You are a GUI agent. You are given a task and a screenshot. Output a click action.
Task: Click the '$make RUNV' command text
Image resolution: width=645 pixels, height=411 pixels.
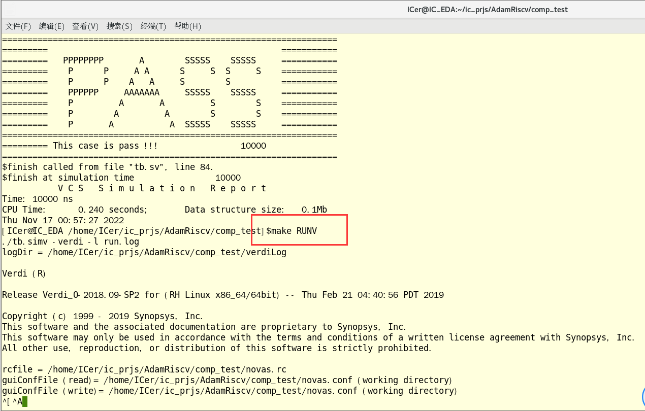point(292,231)
